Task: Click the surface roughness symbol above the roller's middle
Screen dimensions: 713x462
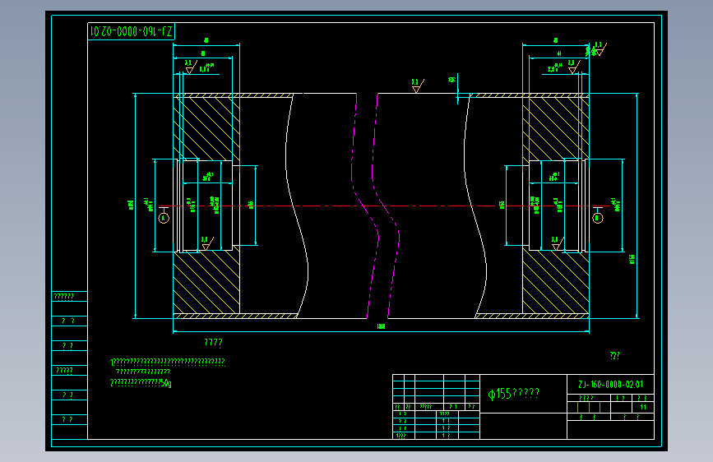Action: 418,86
